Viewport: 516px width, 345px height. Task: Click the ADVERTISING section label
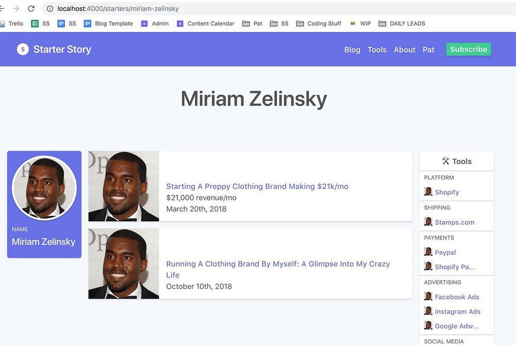[x=443, y=282]
